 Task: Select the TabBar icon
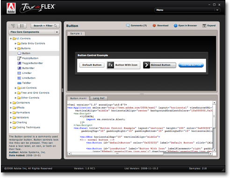pyautogui.click(x=19, y=83)
